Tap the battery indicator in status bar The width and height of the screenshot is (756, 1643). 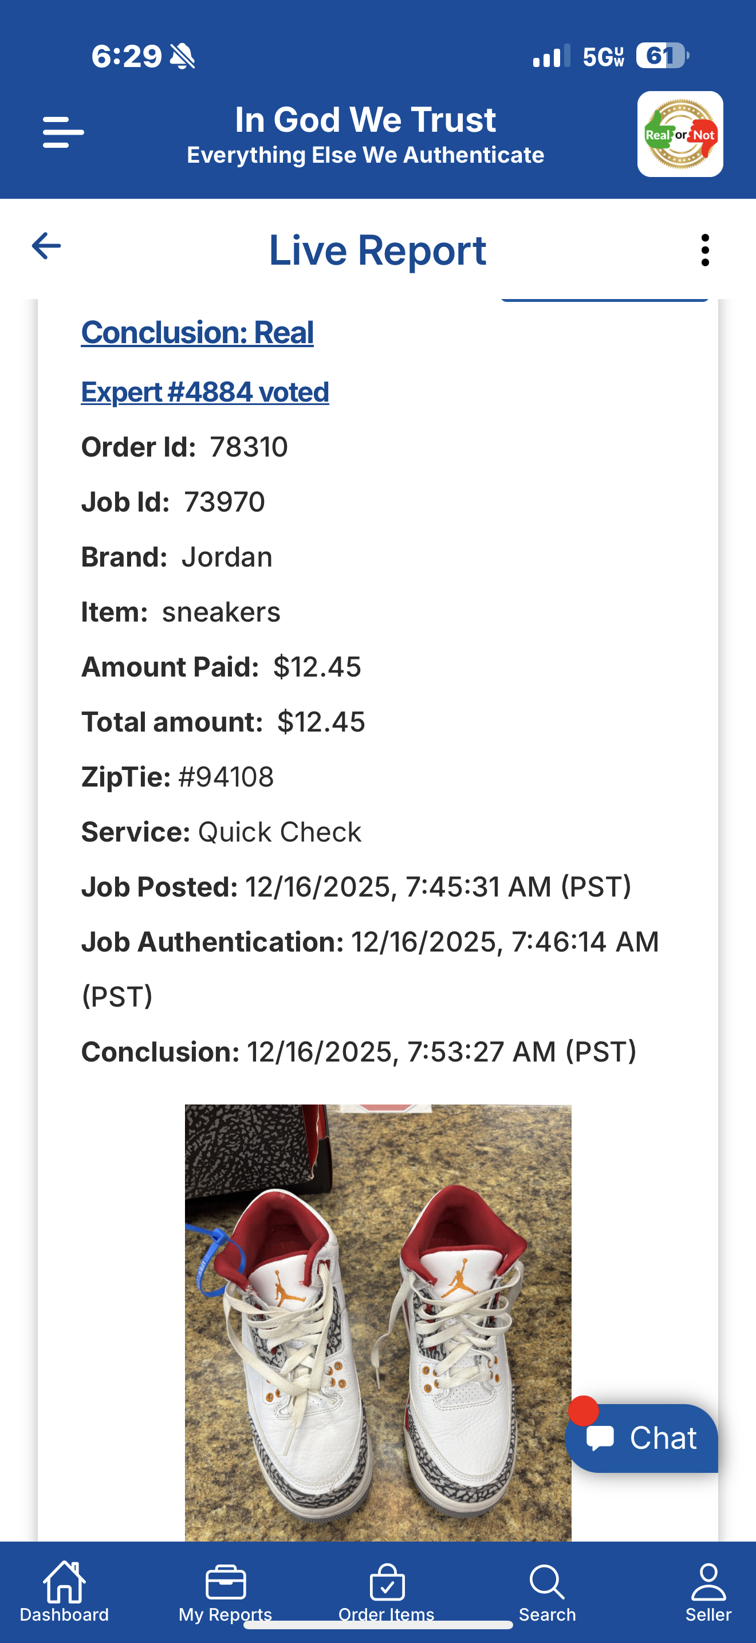click(x=661, y=56)
